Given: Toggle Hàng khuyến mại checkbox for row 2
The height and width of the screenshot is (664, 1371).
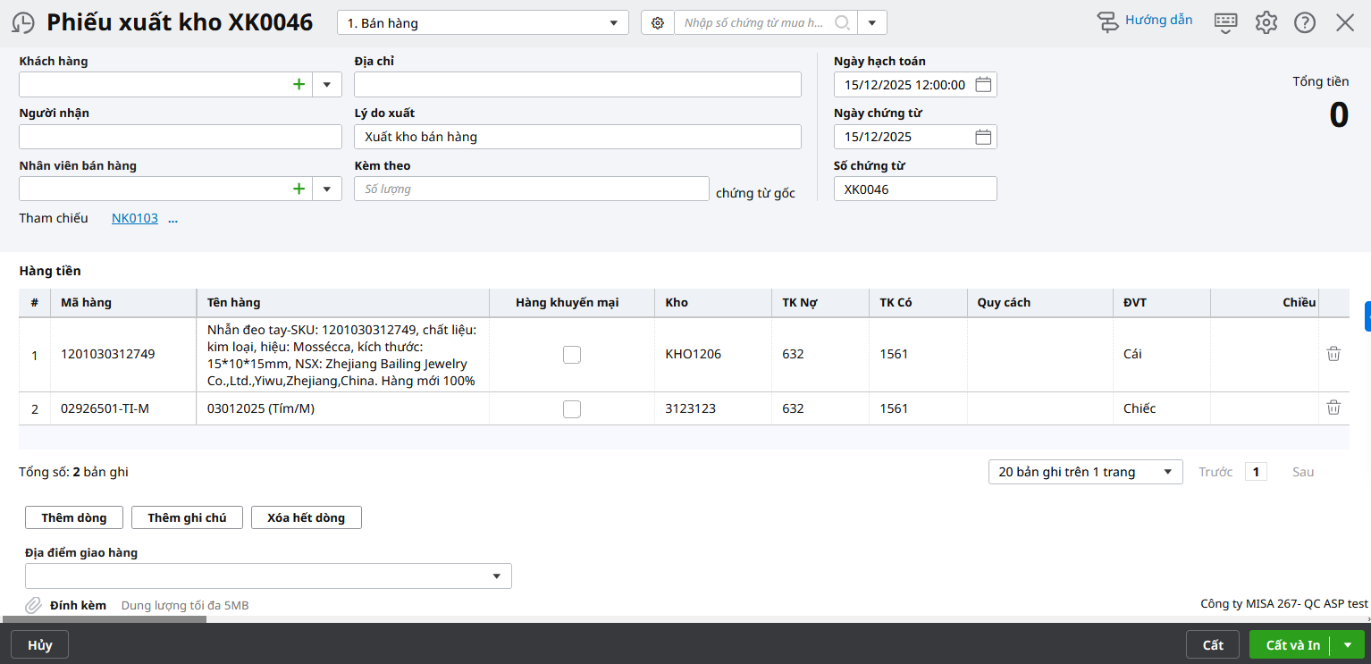Looking at the screenshot, I should [572, 409].
